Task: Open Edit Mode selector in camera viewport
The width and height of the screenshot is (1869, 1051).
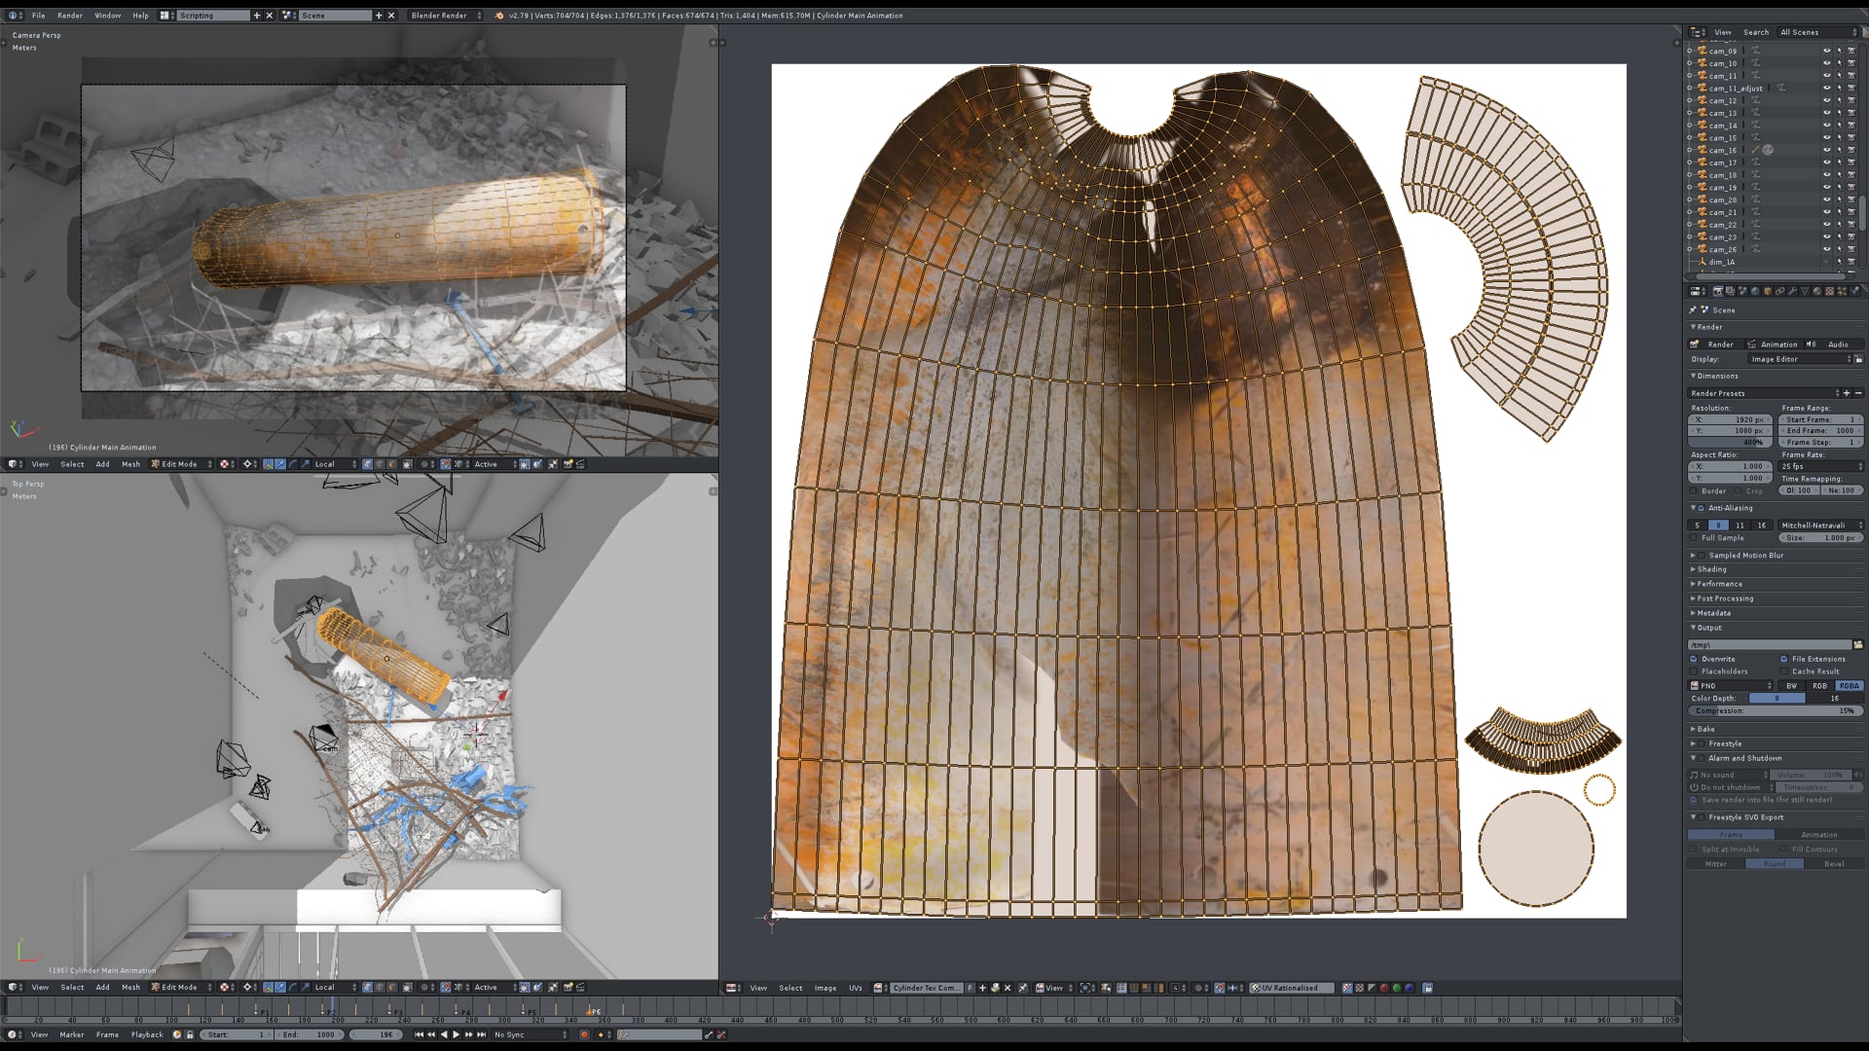Action: [x=180, y=464]
